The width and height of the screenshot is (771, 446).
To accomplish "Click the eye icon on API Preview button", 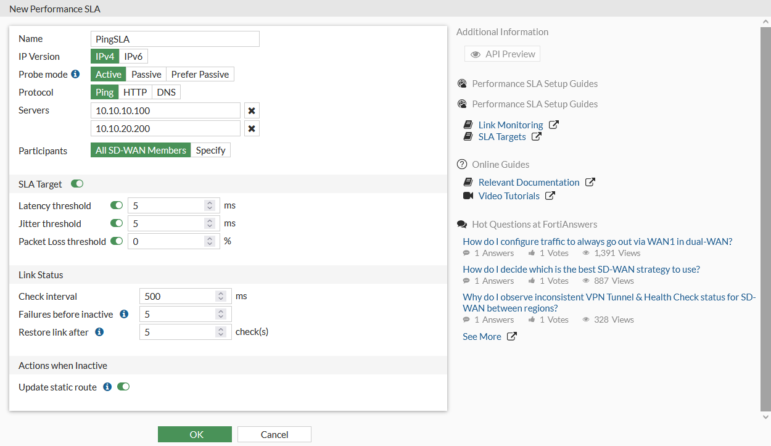I will [x=475, y=54].
